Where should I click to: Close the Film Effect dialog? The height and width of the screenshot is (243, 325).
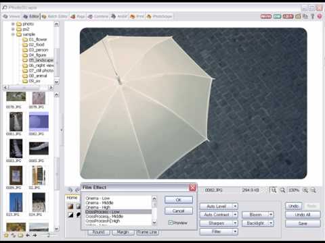192,188
